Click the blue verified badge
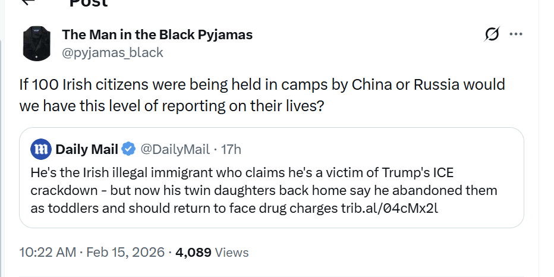Image resolution: width=554 pixels, height=277 pixels. tap(130, 149)
